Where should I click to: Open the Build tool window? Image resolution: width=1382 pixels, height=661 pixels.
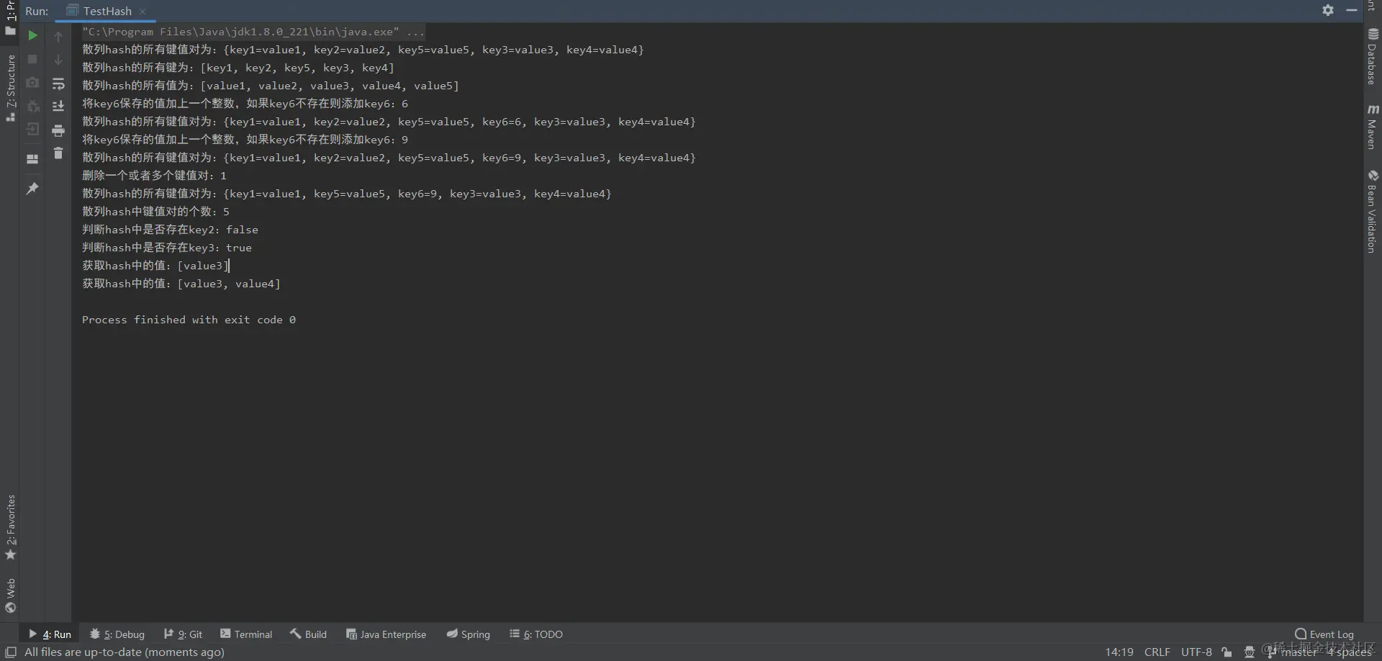[x=308, y=634]
